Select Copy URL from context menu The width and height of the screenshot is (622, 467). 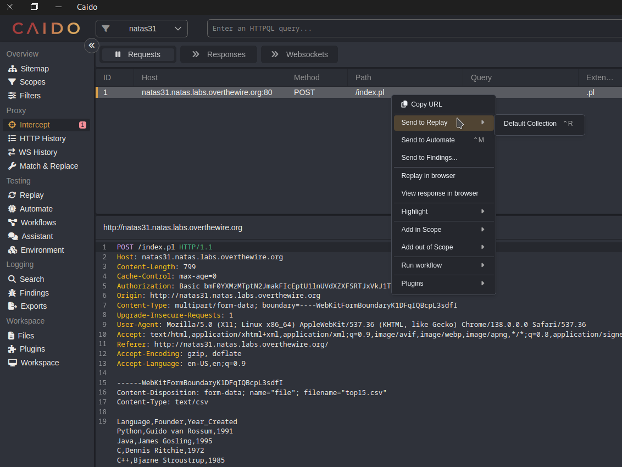pyautogui.click(x=426, y=104)
